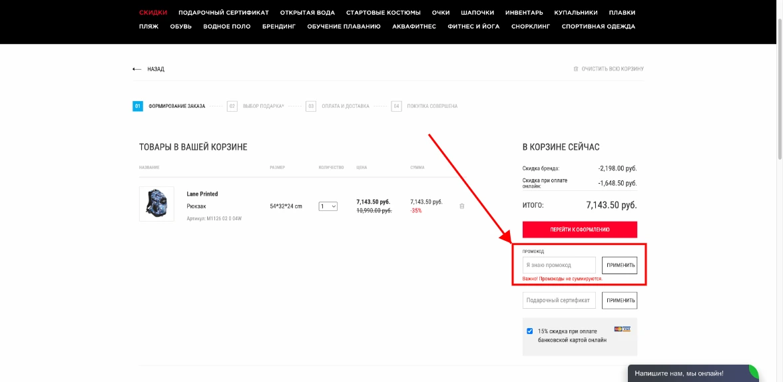The height and width of the screenshot is (382, 783).
Task: Open the quantity dropdown for the backpack
Action: [328, 206]
